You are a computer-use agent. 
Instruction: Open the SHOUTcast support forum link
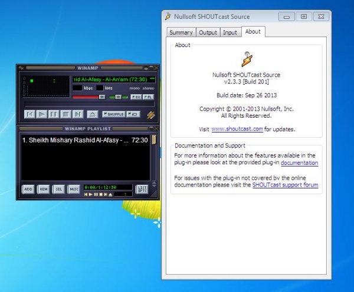point(285,185)
